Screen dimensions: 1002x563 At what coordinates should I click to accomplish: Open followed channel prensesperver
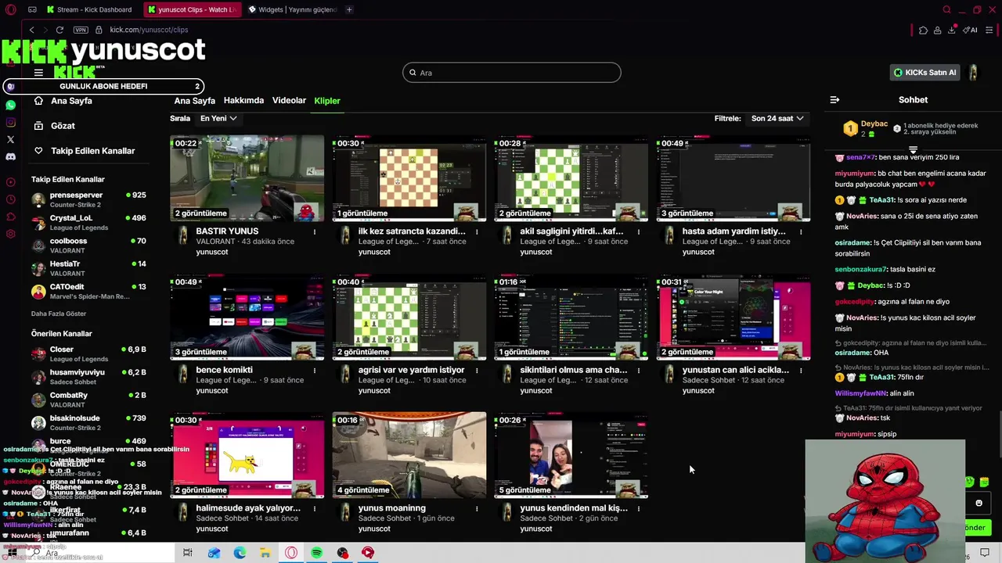[x=88, y=199]
